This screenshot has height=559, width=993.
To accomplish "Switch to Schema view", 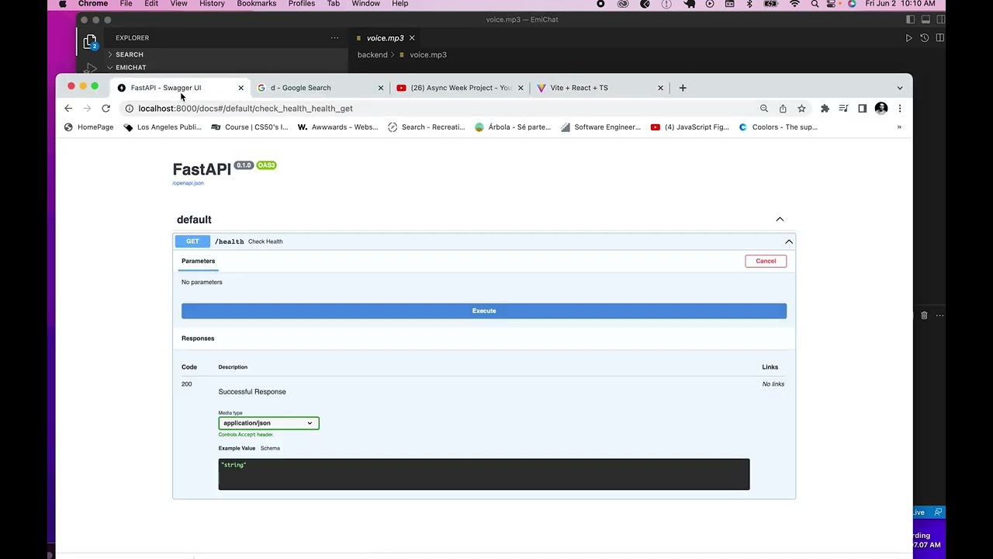I will (270, 448).
